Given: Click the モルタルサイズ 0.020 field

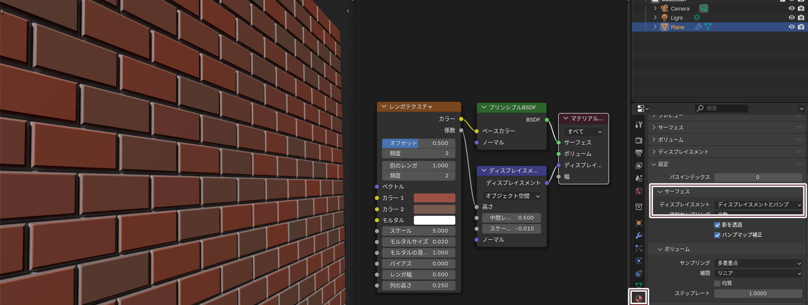Looking at the screenshot, I should coord(419,242).
